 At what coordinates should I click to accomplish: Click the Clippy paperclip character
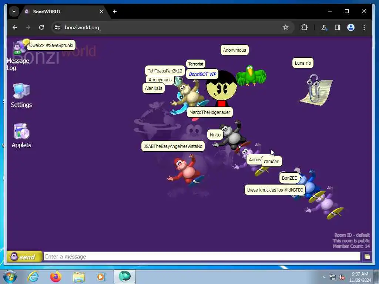point(315,89)
